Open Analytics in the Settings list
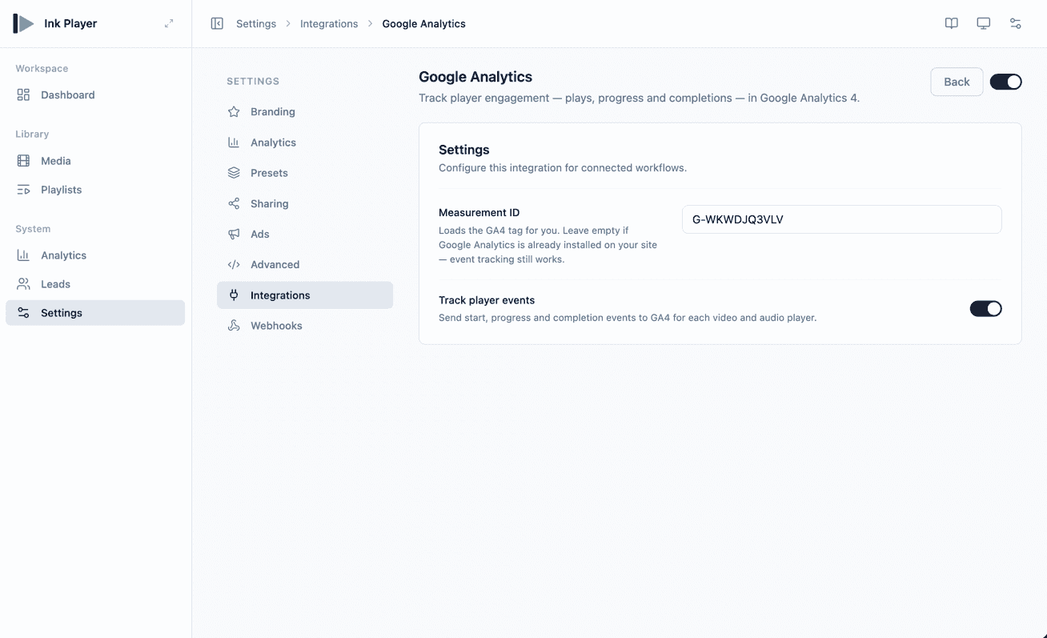Viewport: 1047px width, 638px height. (305, 142)
